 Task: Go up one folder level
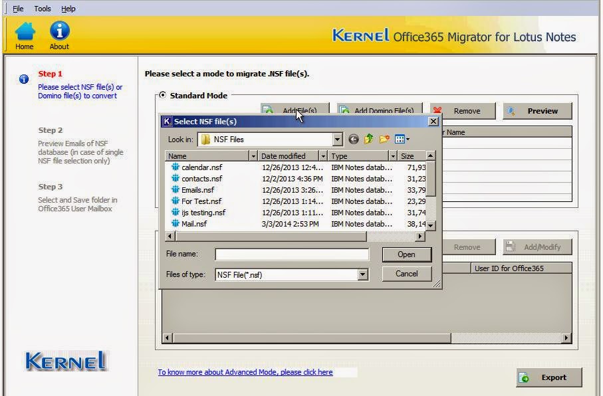coord(368,139)
